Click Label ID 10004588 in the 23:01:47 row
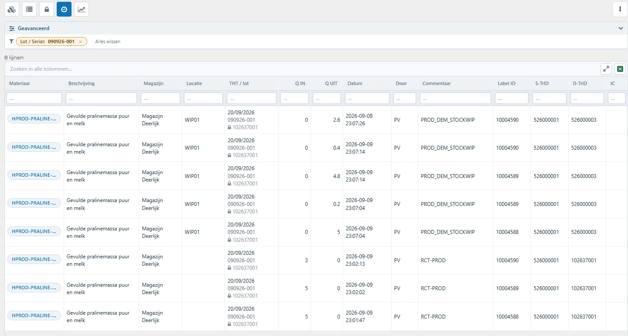 click(507, 316)
